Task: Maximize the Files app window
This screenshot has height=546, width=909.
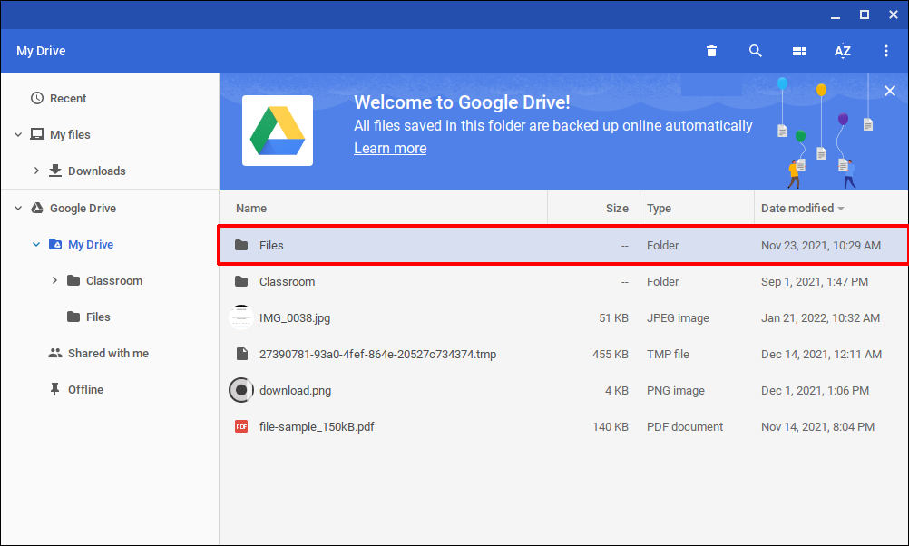Action: pyautogui.click(x=864, y=15)
